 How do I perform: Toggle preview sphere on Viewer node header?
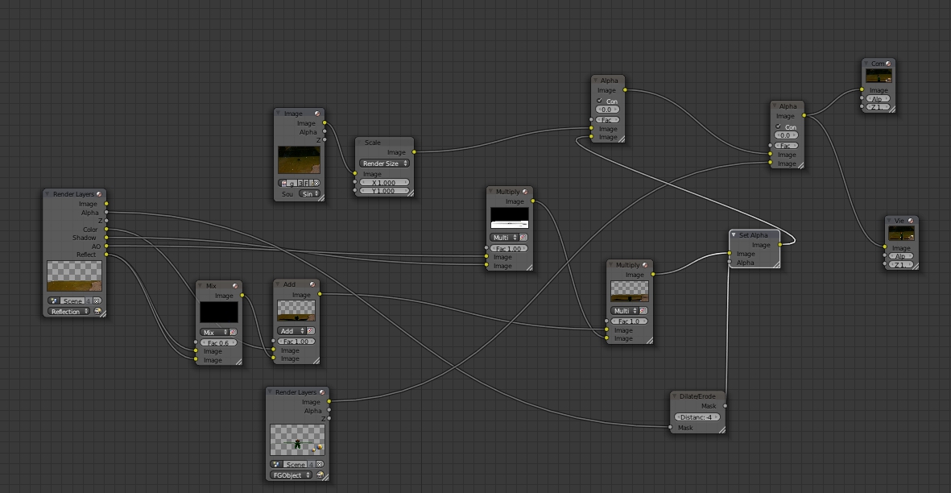tap(911, 221)
